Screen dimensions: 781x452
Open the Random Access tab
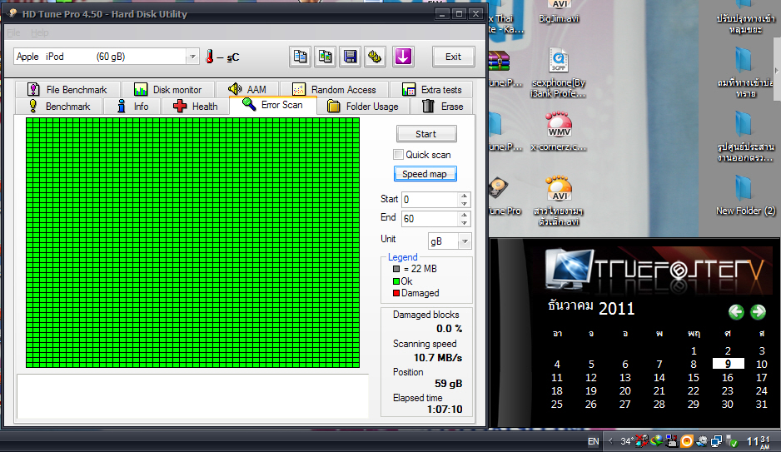point(334,90)
